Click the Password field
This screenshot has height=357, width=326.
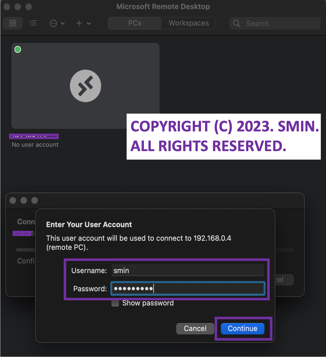point(188,289)
